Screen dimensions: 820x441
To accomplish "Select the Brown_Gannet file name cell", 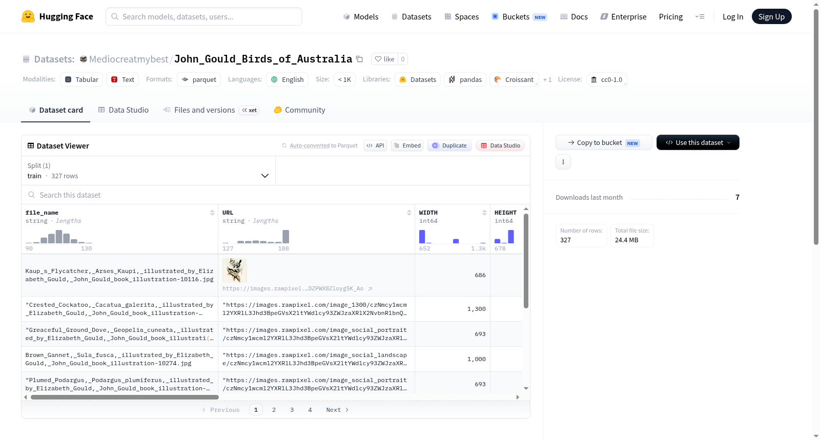I will pos(119,359).
